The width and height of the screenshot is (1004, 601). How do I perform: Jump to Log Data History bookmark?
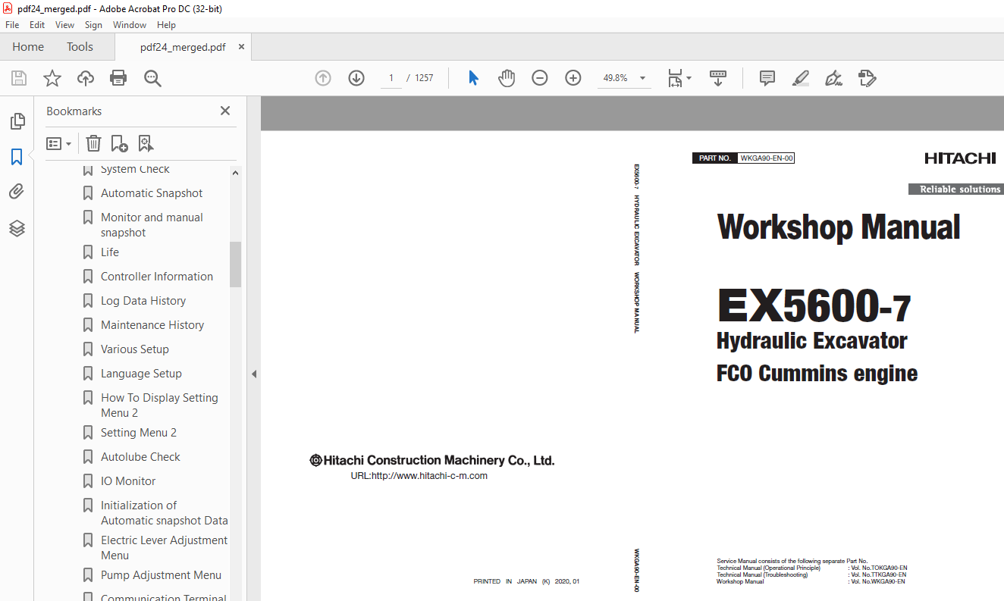pyautogui.click(x=143, y=301)
